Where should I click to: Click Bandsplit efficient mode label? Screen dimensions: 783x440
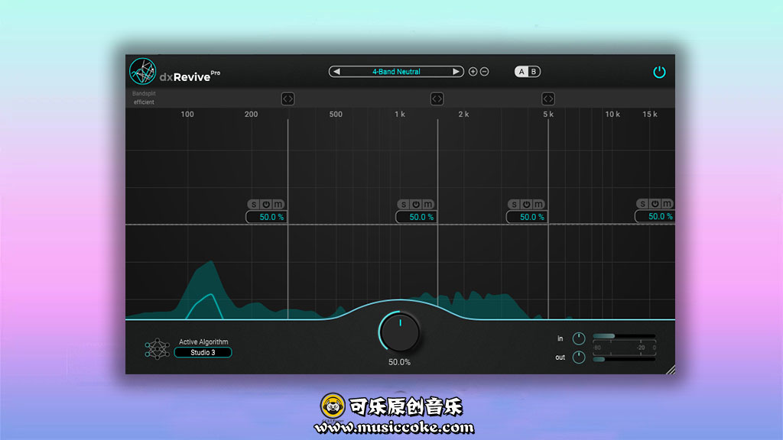pyautogui.click(x=144, y=98)
